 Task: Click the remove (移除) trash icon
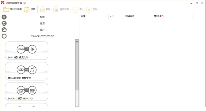click(42, 9)
